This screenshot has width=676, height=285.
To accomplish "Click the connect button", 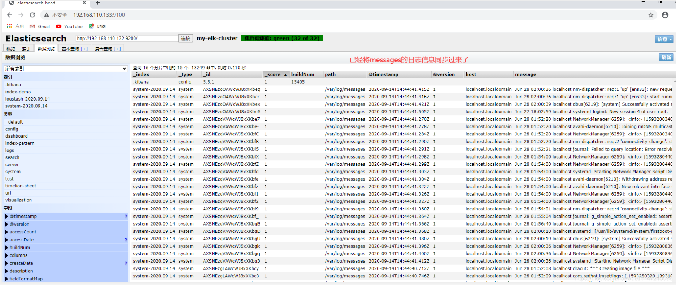I will pyautogui.click(x=186, y=39).
